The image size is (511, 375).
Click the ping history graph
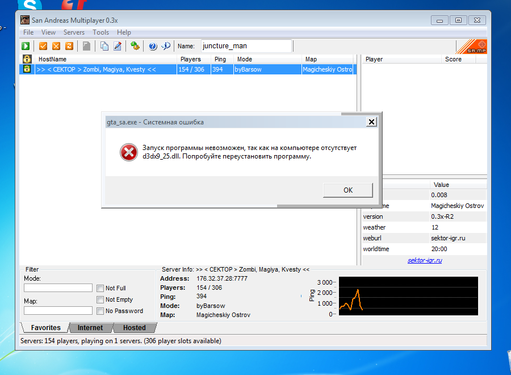(408, 296)
